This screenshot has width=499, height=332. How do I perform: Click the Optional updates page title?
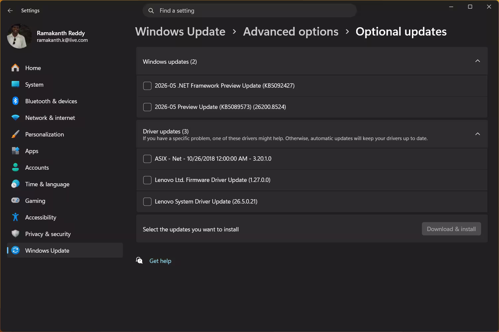(401, 32)
